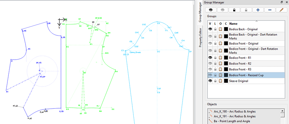Click point BO on the green bodice pattern
The image size is (289, 124).
pyautogui.click(x=83, y=71)
